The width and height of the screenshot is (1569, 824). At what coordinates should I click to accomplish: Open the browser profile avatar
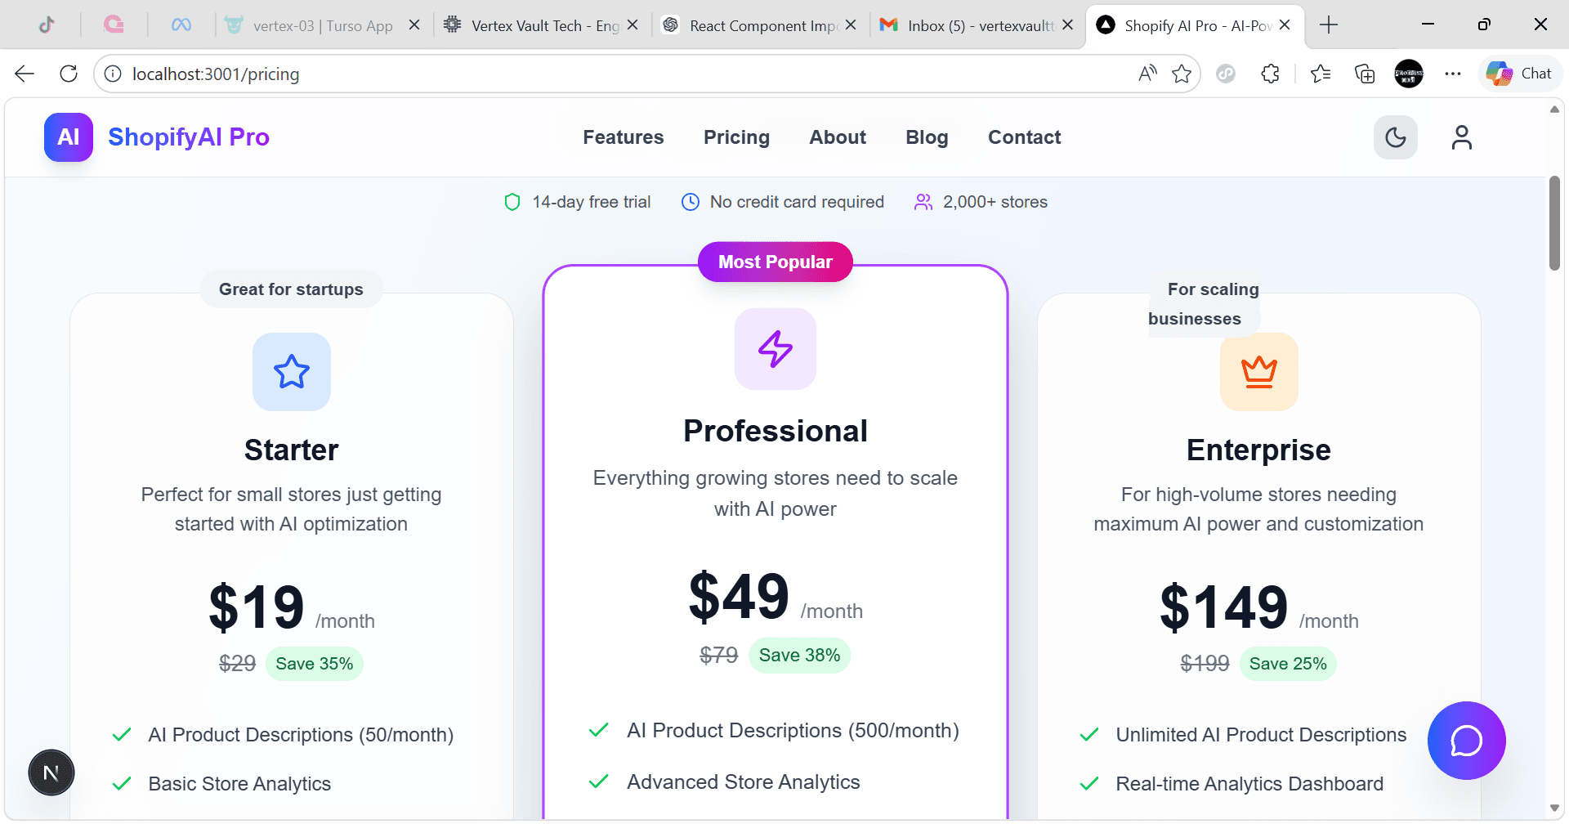1408,74
